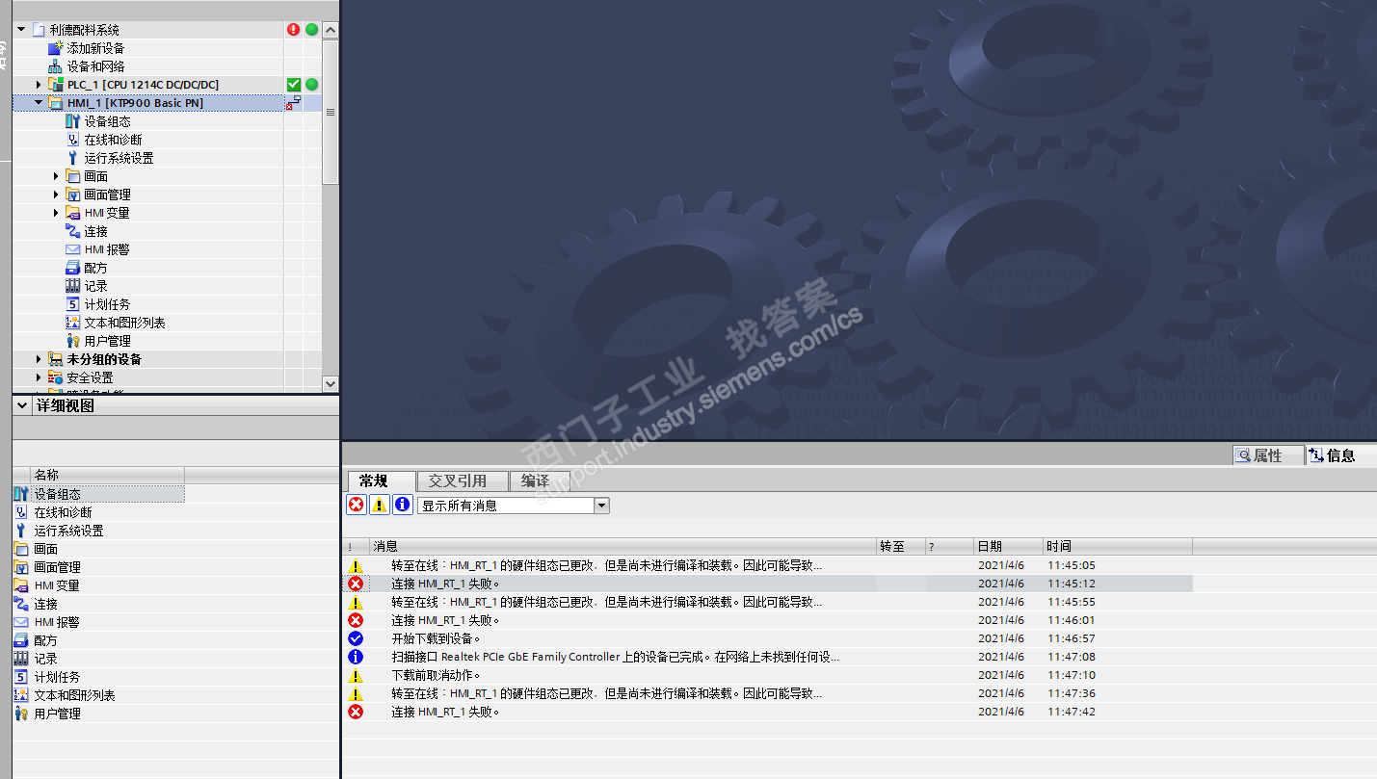Select 画面管理 text in the detail view list
Image resolution: width=1377 pixels, height=779 pixels.
click(57, 567)
